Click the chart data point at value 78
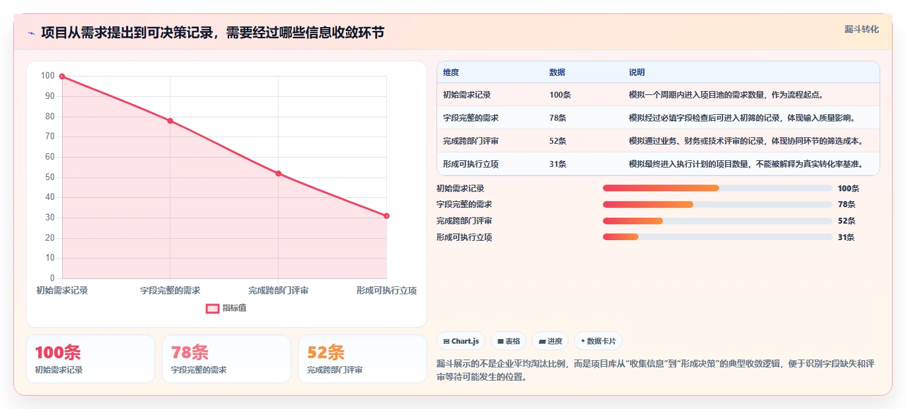906x409 pixels. pos(170,121)
